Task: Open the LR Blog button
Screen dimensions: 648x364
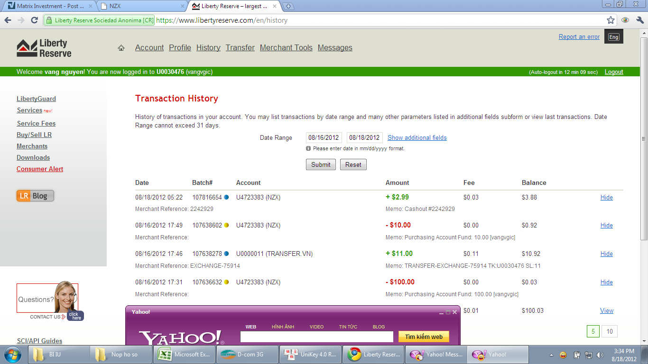Action: [35, 196]
